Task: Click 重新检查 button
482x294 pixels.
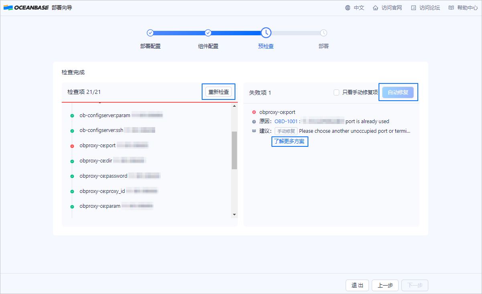Action: pyautogui.click(x=219, y=92)
